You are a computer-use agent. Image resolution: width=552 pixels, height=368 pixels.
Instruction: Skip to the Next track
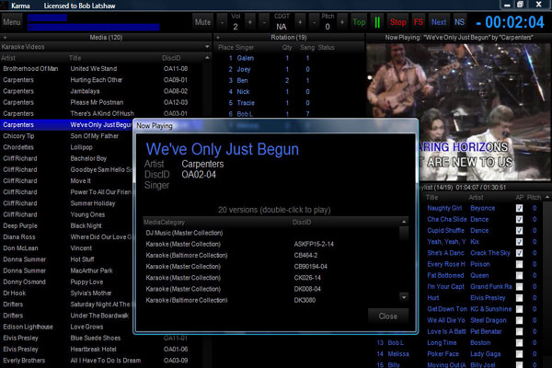pyautogui.click(x=439, y=22)
